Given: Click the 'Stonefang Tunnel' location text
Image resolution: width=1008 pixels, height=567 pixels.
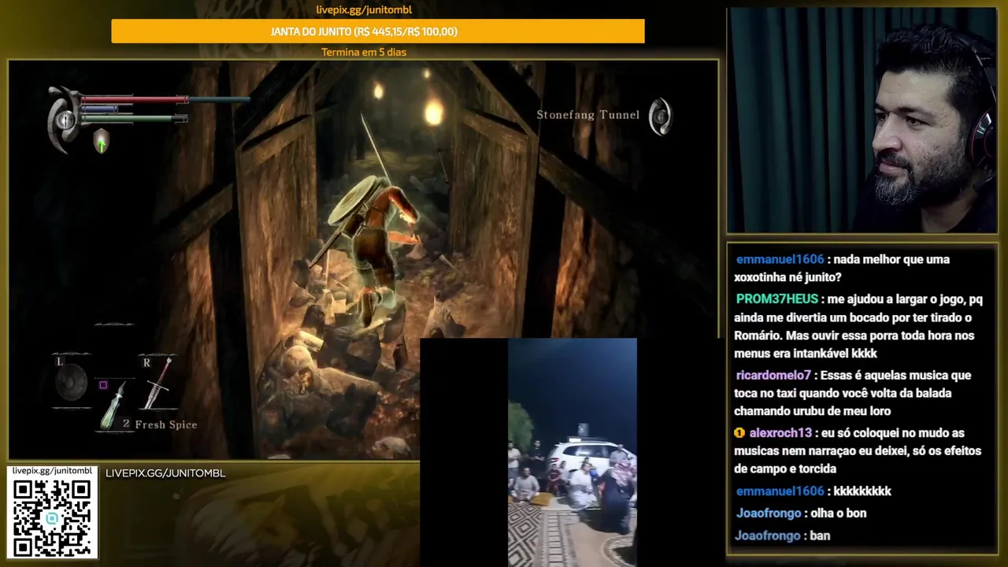Looking at the screenshot, I should [x=588, y=115].
